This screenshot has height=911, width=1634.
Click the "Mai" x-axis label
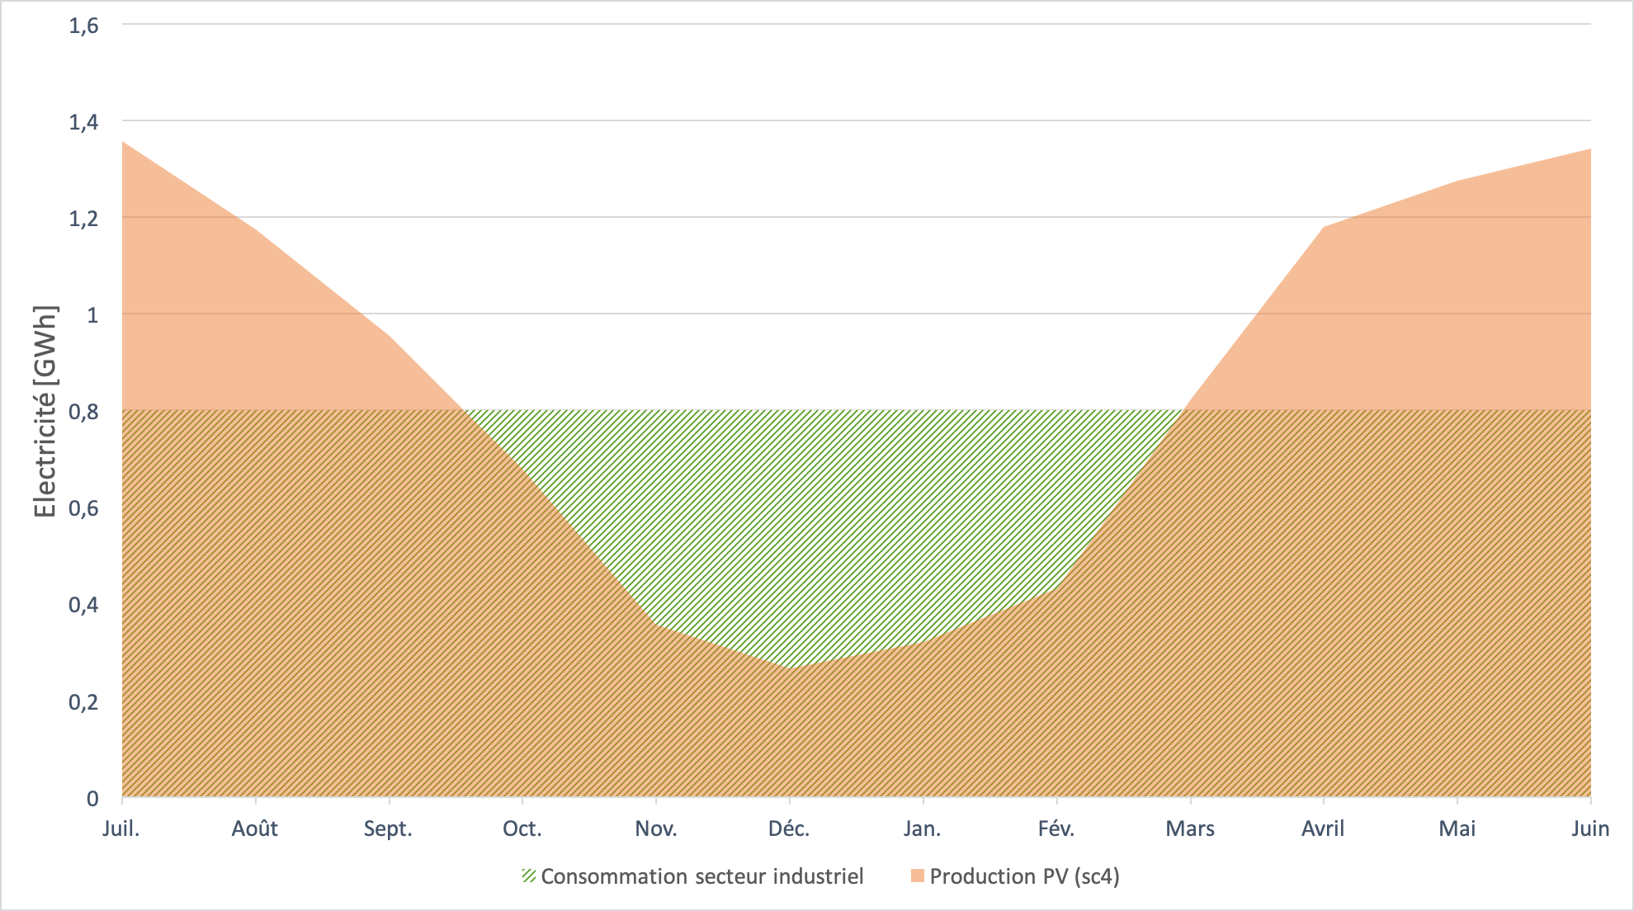pos(1457,828)
